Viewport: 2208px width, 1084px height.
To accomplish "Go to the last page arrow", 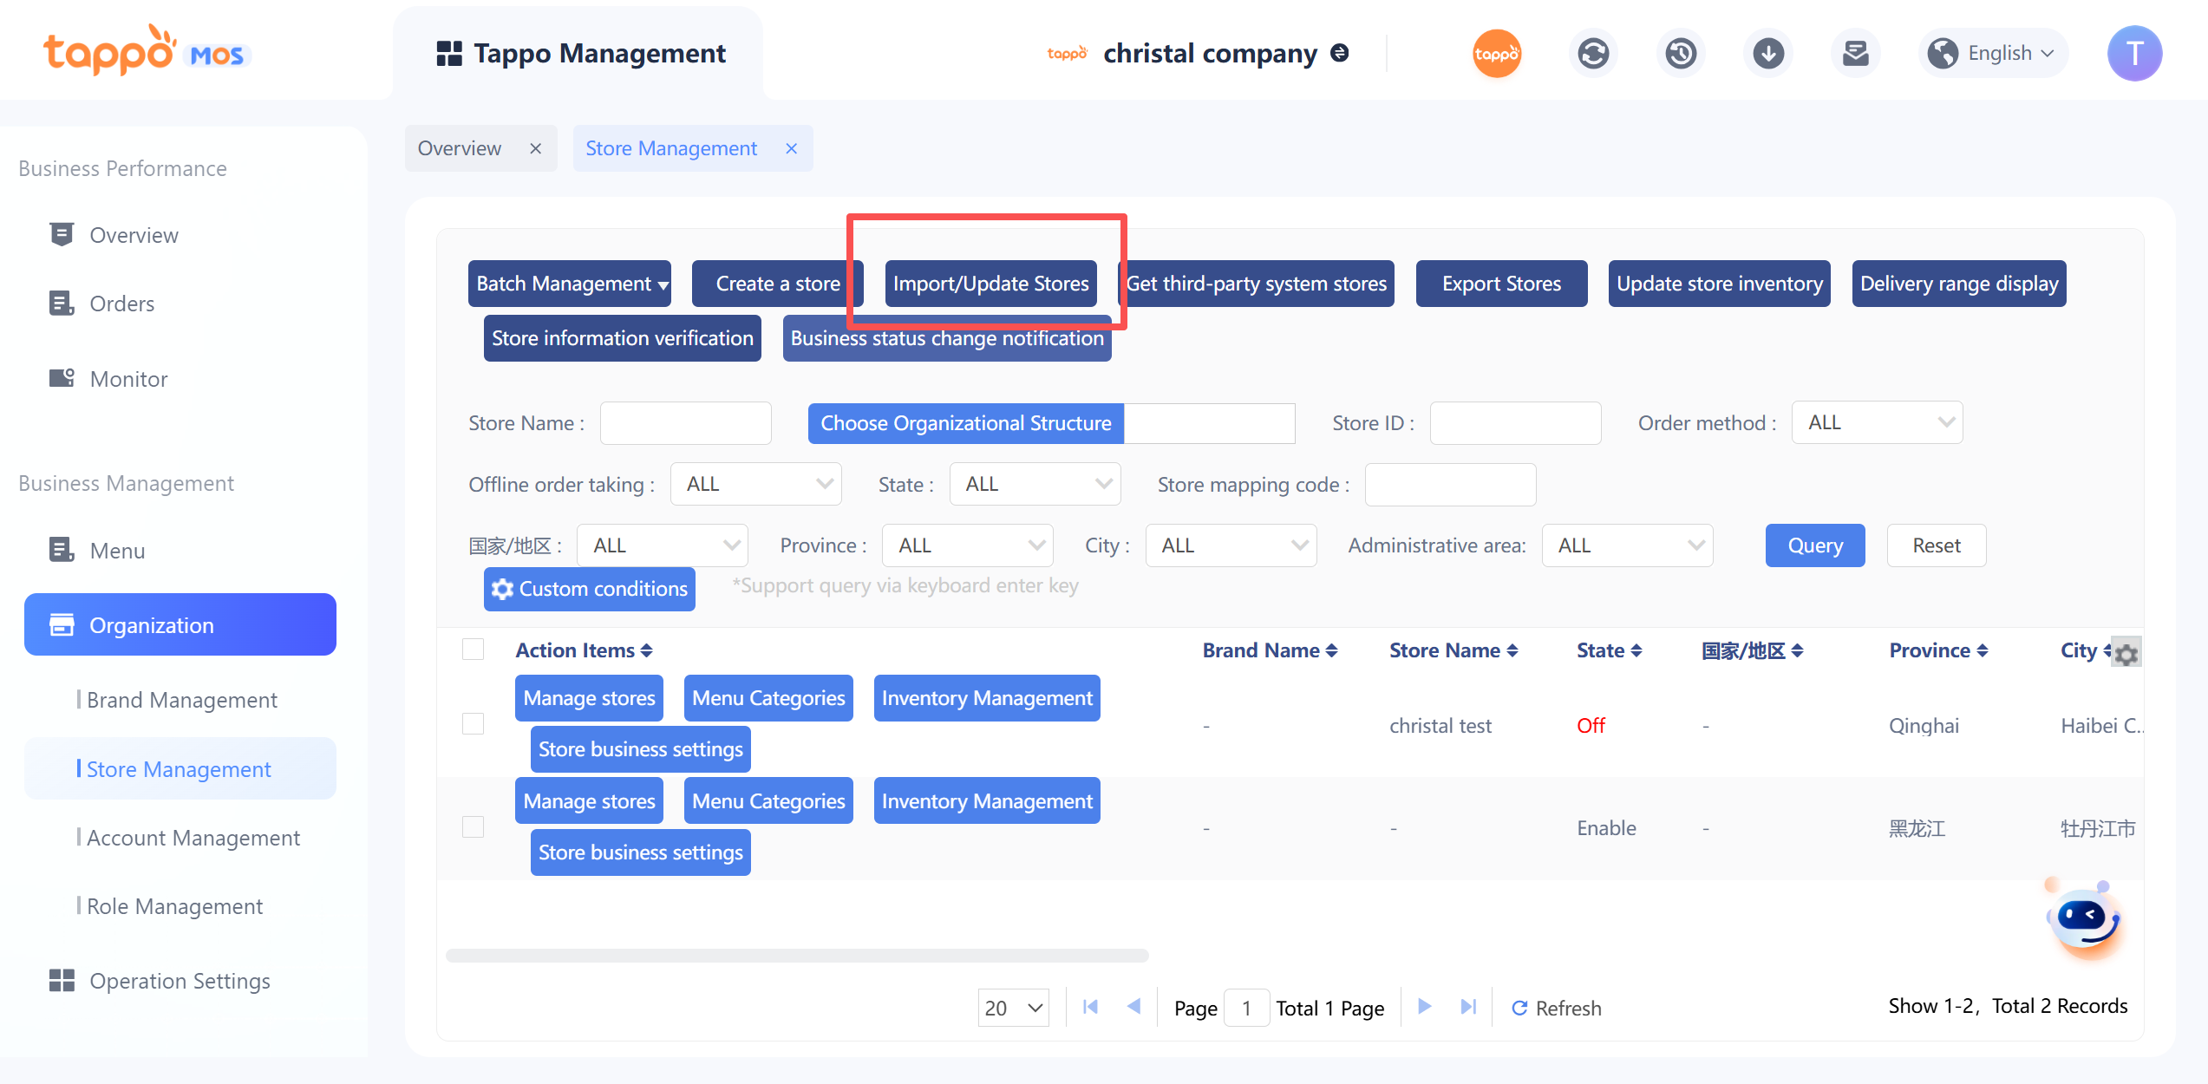I will 1468,1007.
